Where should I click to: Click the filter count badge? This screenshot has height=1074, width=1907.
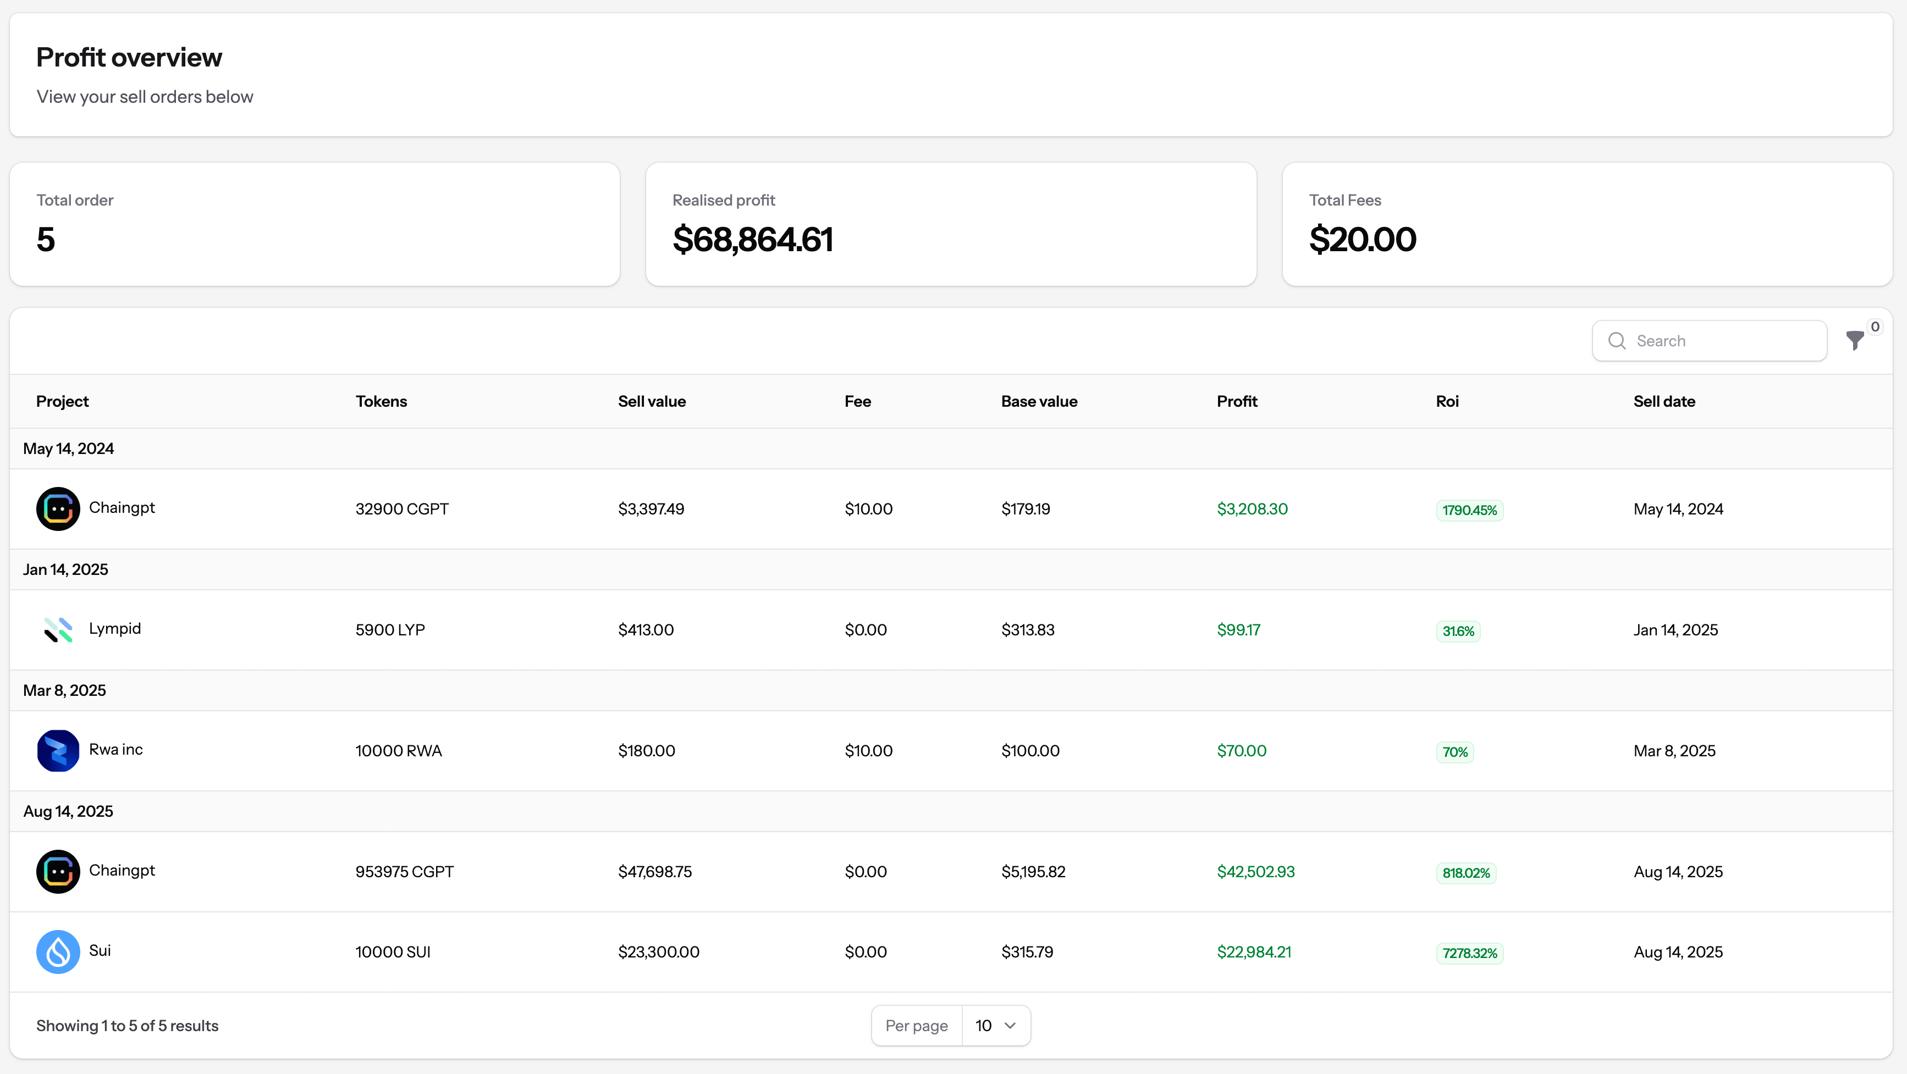point(1875,327)
